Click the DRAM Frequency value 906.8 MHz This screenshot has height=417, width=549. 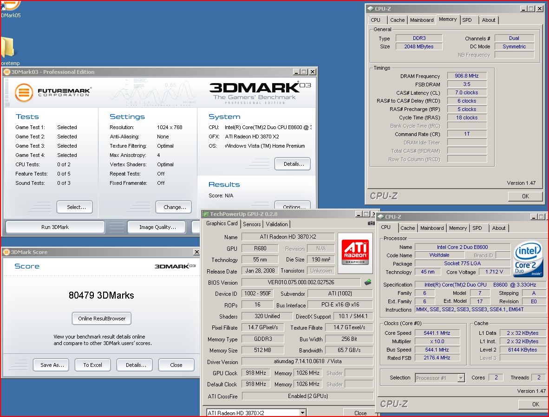[x=467, y=76]
